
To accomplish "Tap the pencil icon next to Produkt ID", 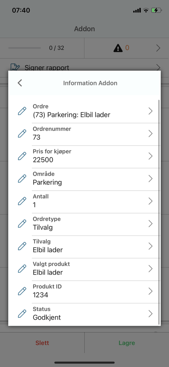I will pyautogui.click(x=22, y=291).
